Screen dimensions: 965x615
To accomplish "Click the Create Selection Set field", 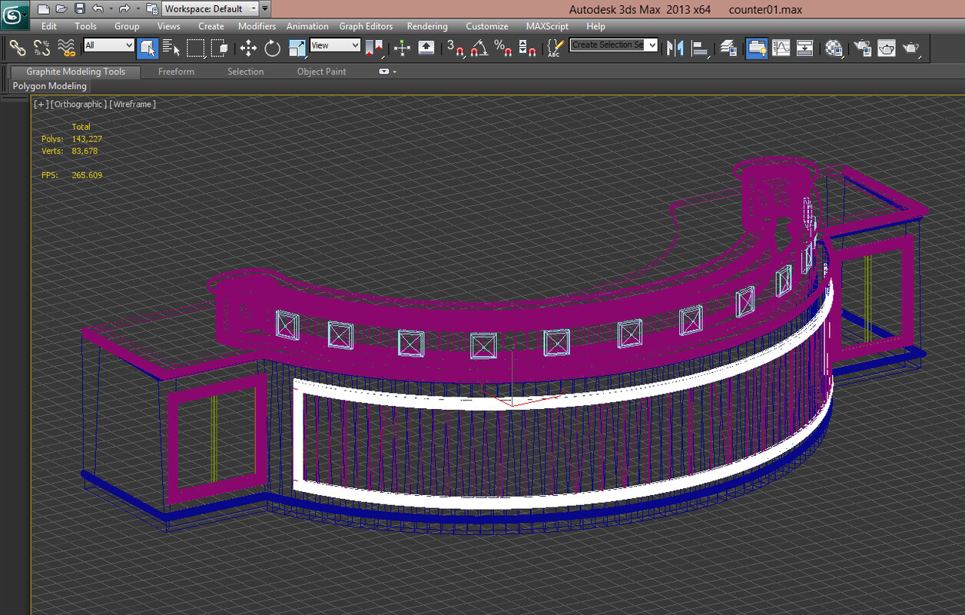I will tap(607, 45).
